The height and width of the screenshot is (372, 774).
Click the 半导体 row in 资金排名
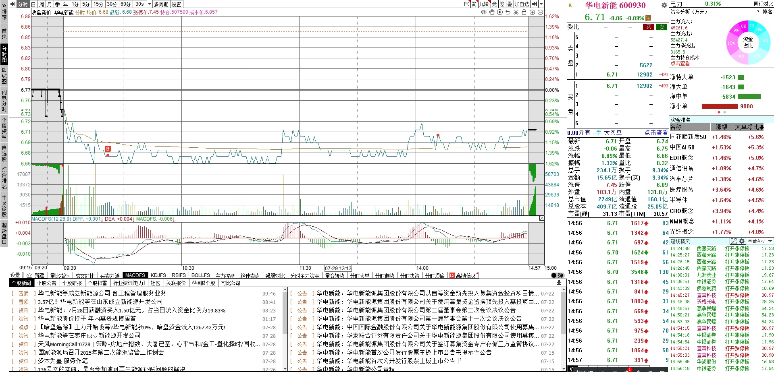(x=721, y=200)
